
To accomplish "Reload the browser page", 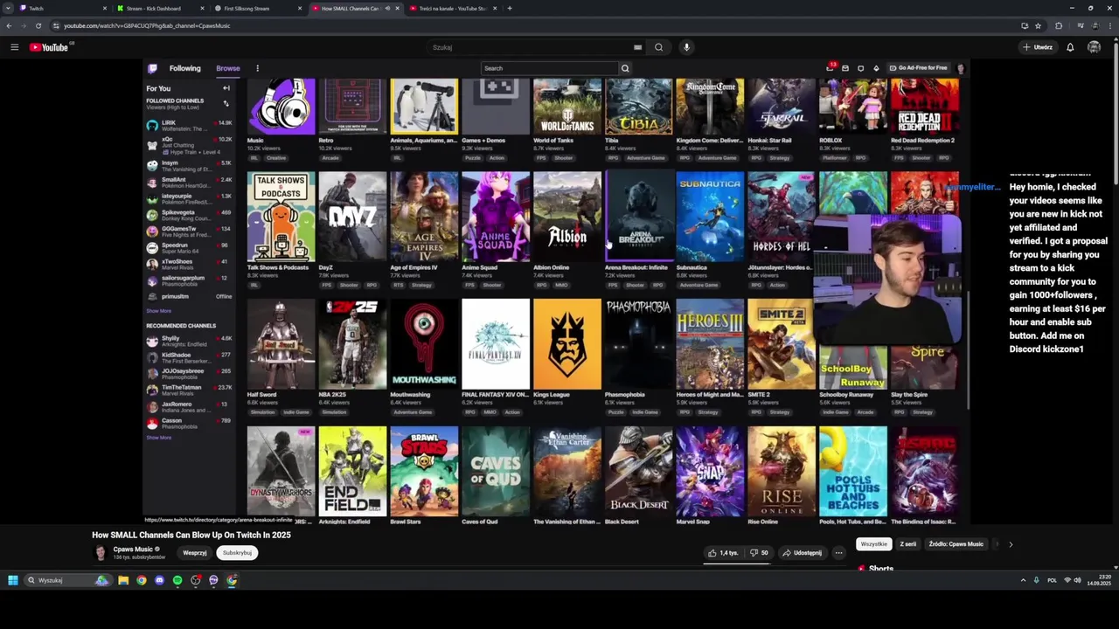I will (x=38, y=25).
